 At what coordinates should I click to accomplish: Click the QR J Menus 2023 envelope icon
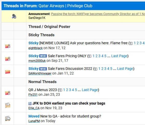coord(8,93)
